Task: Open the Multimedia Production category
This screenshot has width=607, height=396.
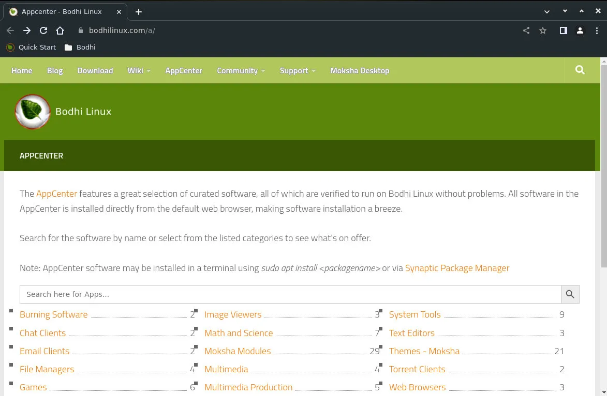Action: [248, 387]
